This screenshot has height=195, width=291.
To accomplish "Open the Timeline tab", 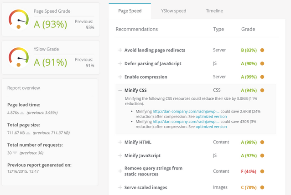I will 214,10.
